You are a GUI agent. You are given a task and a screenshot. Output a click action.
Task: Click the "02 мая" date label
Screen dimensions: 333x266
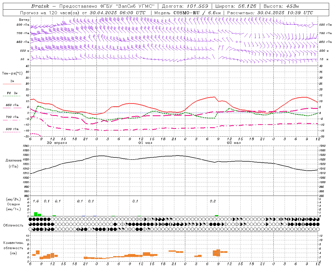[234, 143]
